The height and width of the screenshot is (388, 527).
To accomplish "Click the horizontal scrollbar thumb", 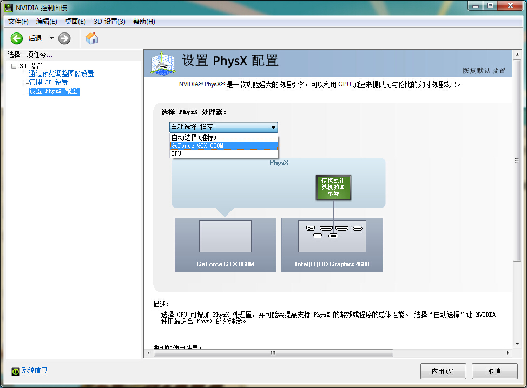I will point(273,353).
